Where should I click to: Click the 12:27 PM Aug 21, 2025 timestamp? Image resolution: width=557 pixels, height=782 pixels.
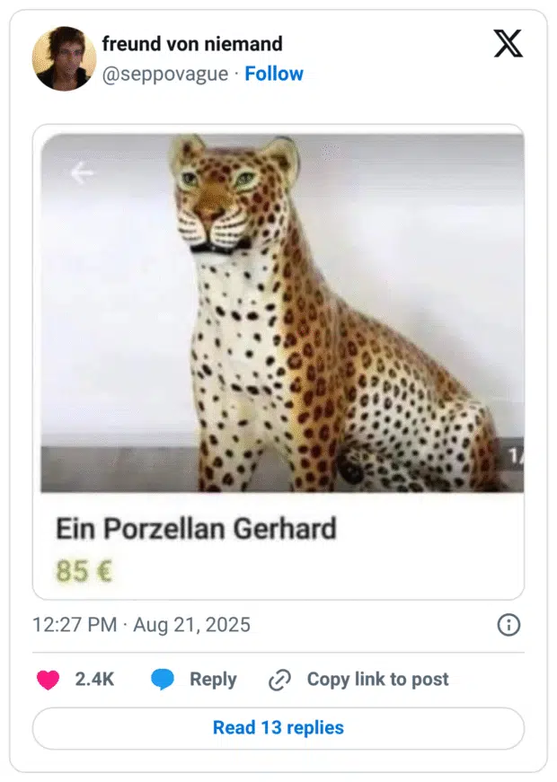coord(141,625)
